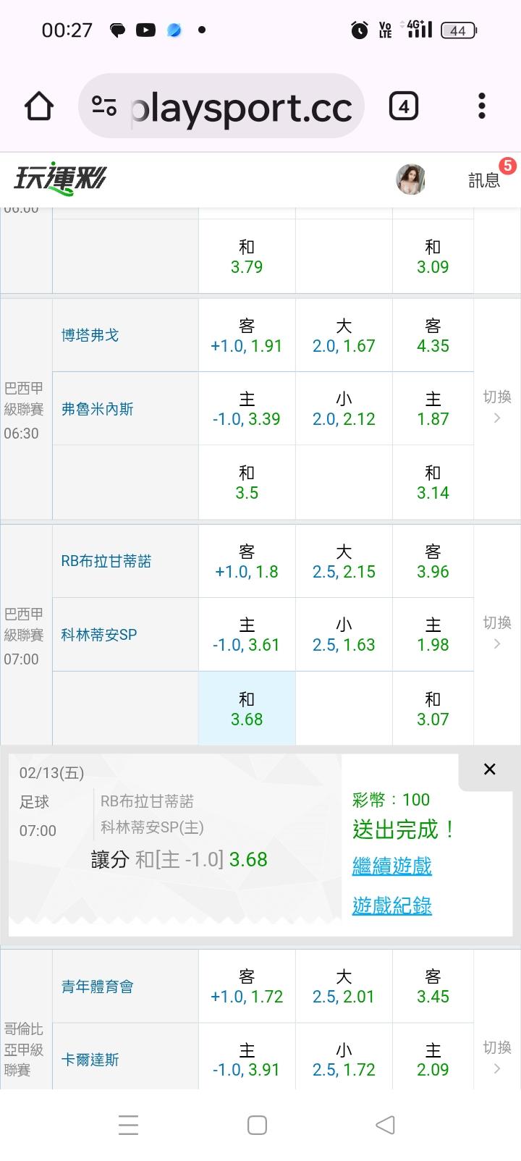Select highlighted 和 3.68 handicap option
The width and height of the screenshot is (521, 1161).
tap(247, 709)
